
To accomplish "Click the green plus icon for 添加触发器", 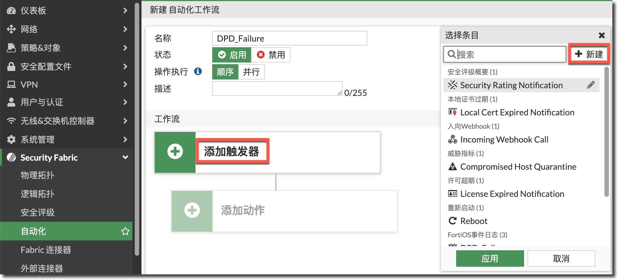I will pos(175,152).
